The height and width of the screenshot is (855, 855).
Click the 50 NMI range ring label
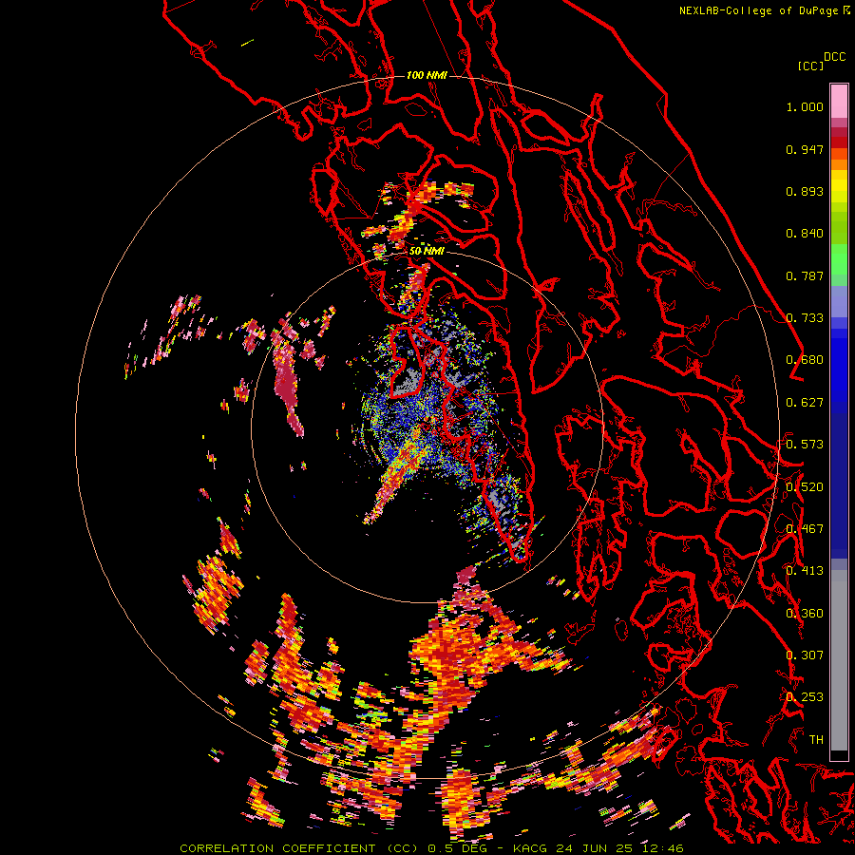pyautogui.click(x=427, y=251)
